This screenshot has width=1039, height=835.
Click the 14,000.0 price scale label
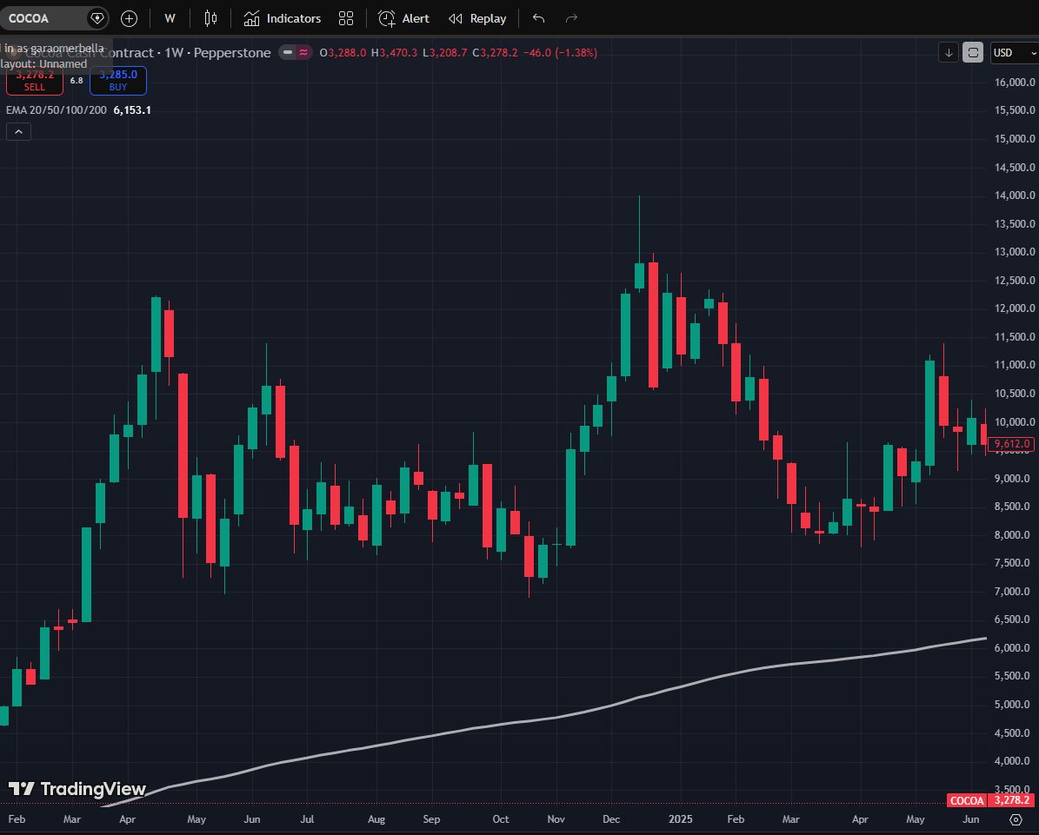point(1015,195)
